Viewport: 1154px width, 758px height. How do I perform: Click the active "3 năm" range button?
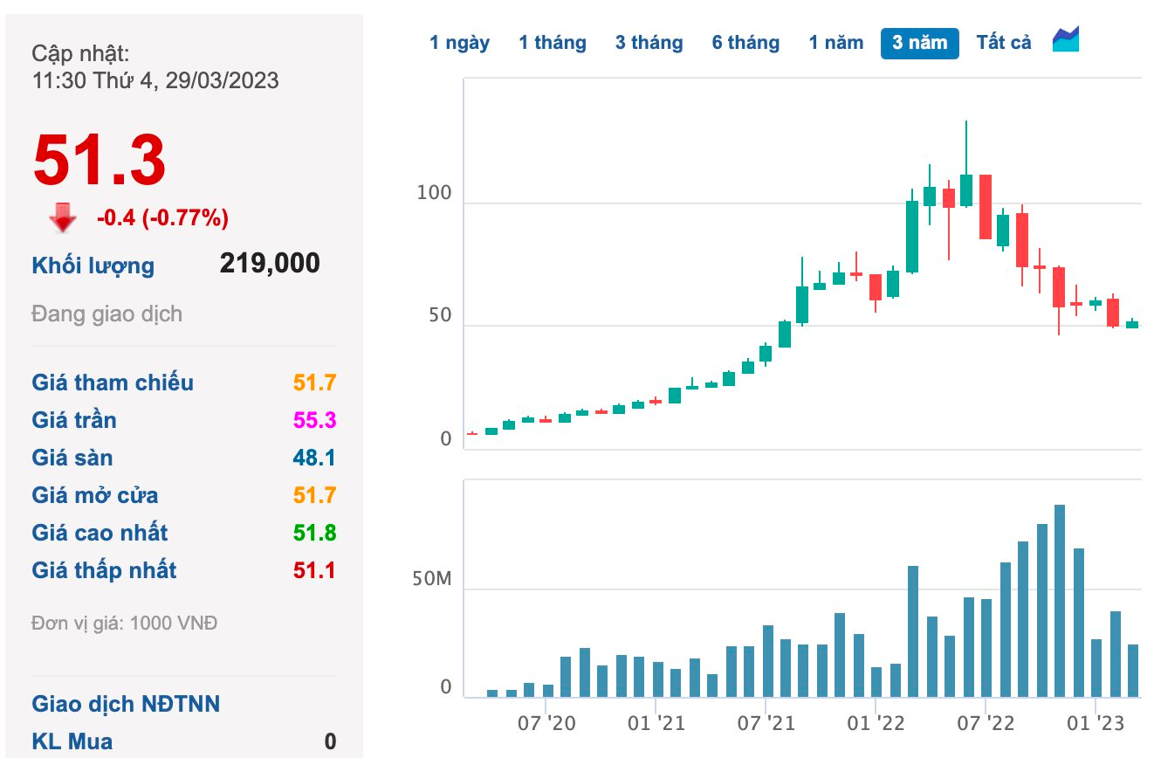920,43
